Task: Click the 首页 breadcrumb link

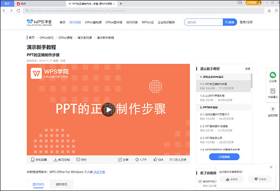Action: 32,38
